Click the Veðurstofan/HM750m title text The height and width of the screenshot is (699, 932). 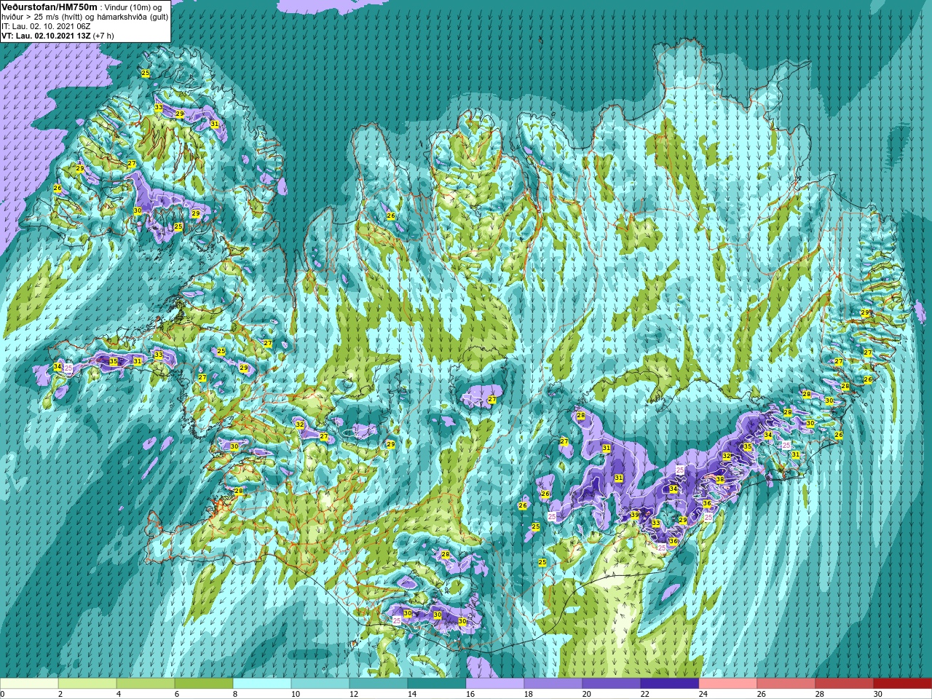tap(49, 7)
